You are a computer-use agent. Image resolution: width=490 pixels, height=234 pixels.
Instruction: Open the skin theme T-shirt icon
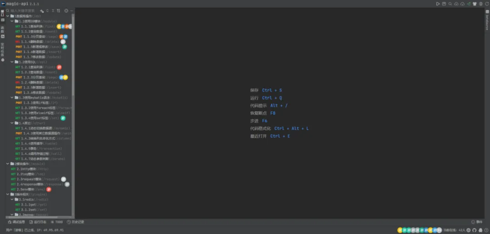tap(475, 4)
